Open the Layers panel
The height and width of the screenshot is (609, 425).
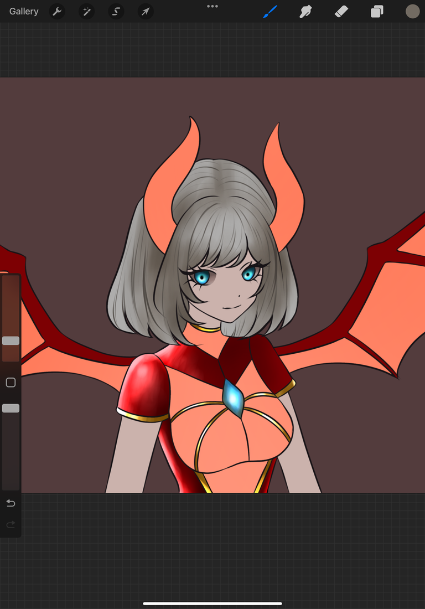[377, 11]
